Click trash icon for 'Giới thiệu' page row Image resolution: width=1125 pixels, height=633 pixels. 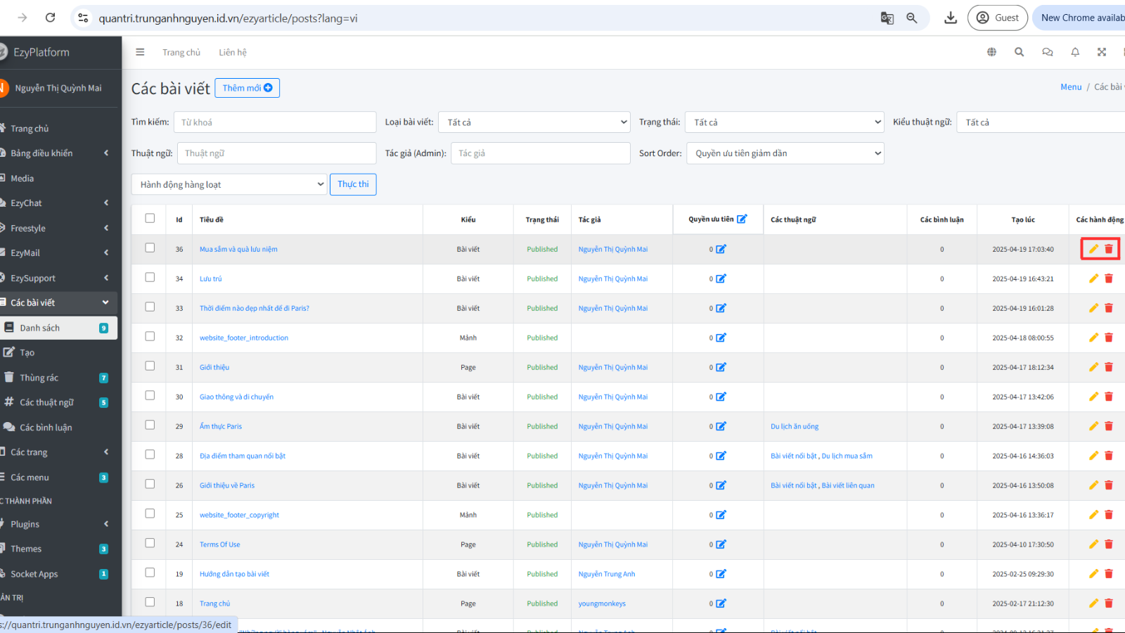(x=1109, y=367)
